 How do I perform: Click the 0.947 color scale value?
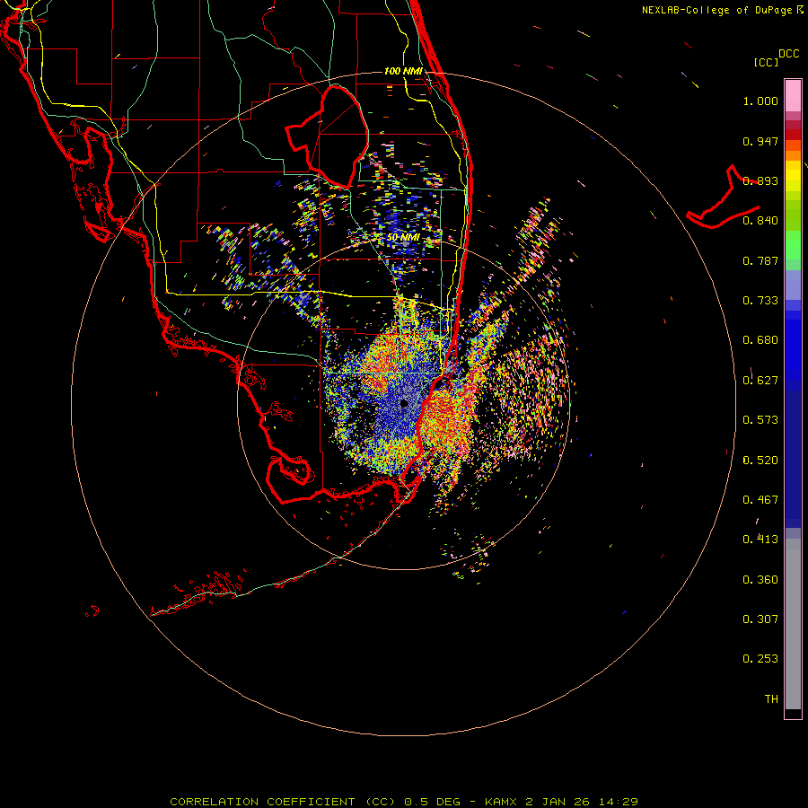click(x=760, y=141)
